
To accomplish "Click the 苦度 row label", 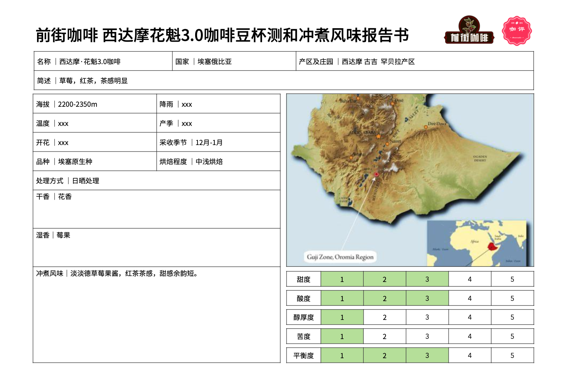I will (x=303, y=336).
